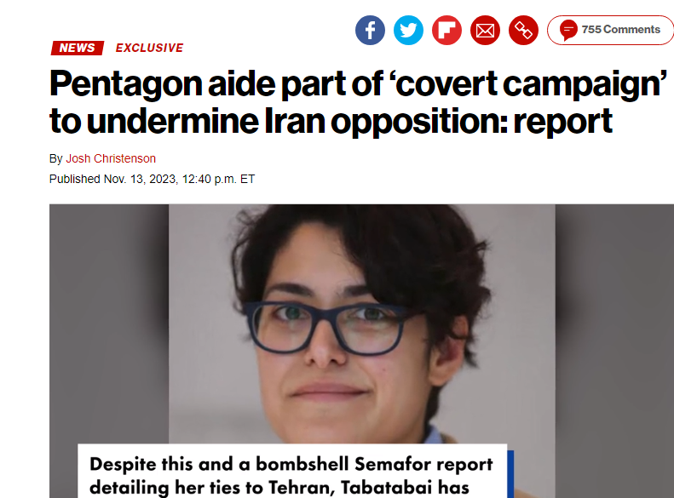Click the article headline text

click(x=358, y=102)
